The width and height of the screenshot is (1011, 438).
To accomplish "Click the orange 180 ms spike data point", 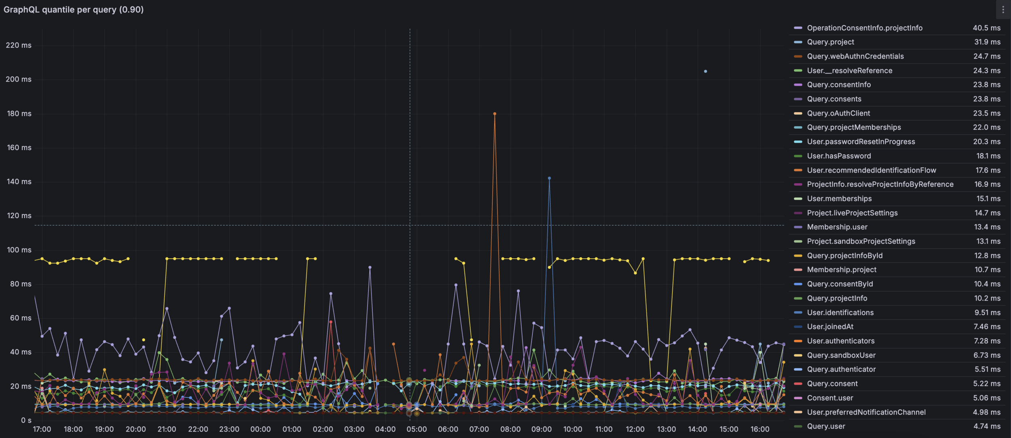I will pos(495,114).
